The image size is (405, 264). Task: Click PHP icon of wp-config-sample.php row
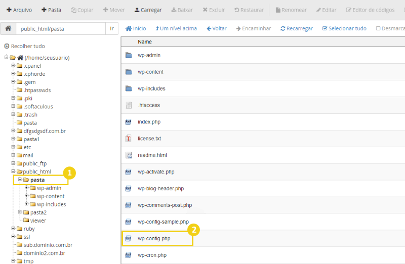pyautogui.click(x=129, y=222)
